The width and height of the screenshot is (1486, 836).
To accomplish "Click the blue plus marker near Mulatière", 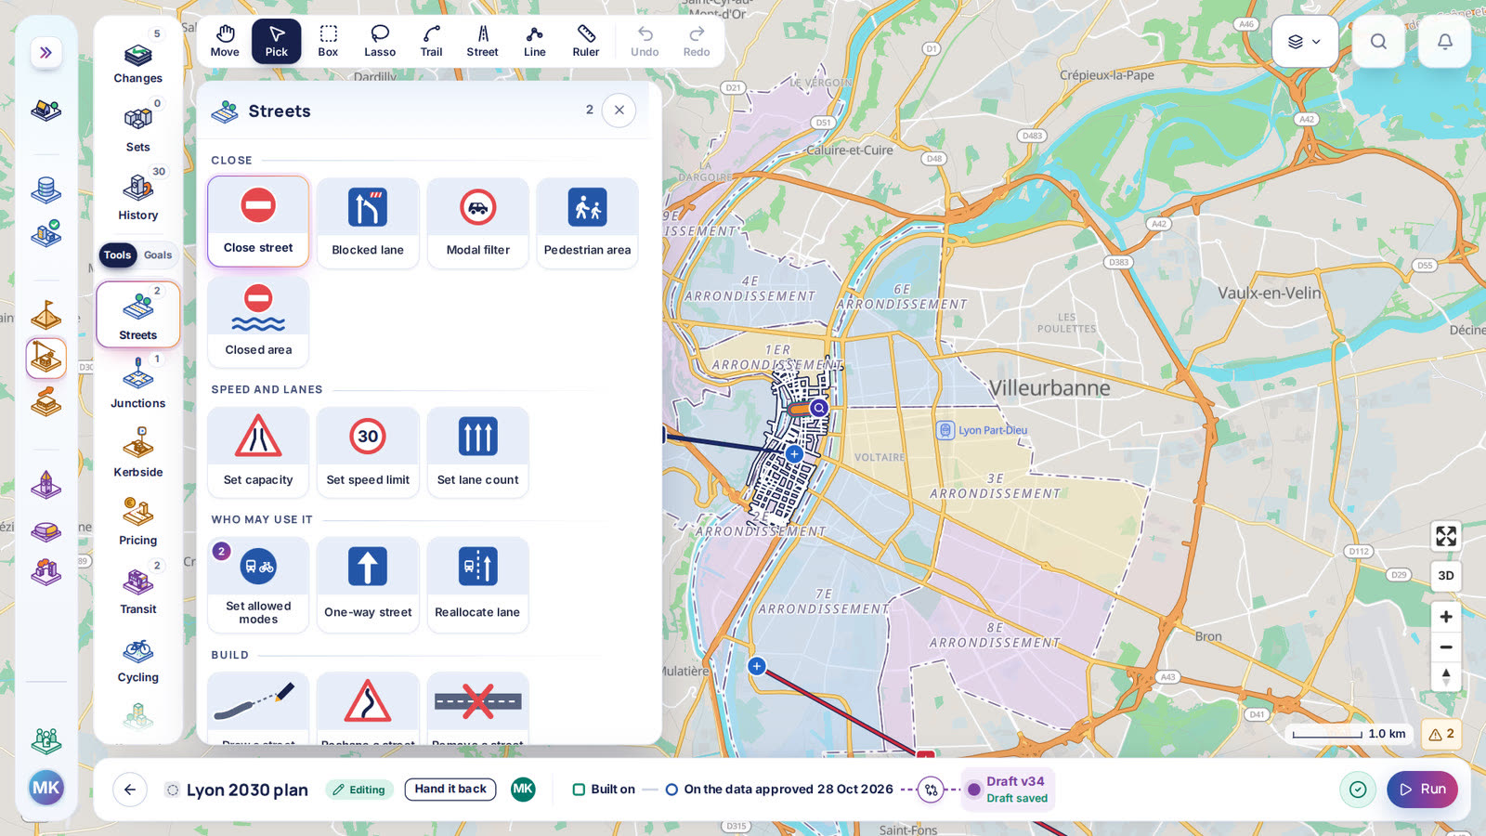I will point(757,666).
